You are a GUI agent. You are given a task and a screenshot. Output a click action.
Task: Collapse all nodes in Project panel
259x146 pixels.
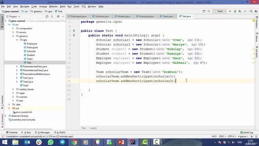coord(52,16)
